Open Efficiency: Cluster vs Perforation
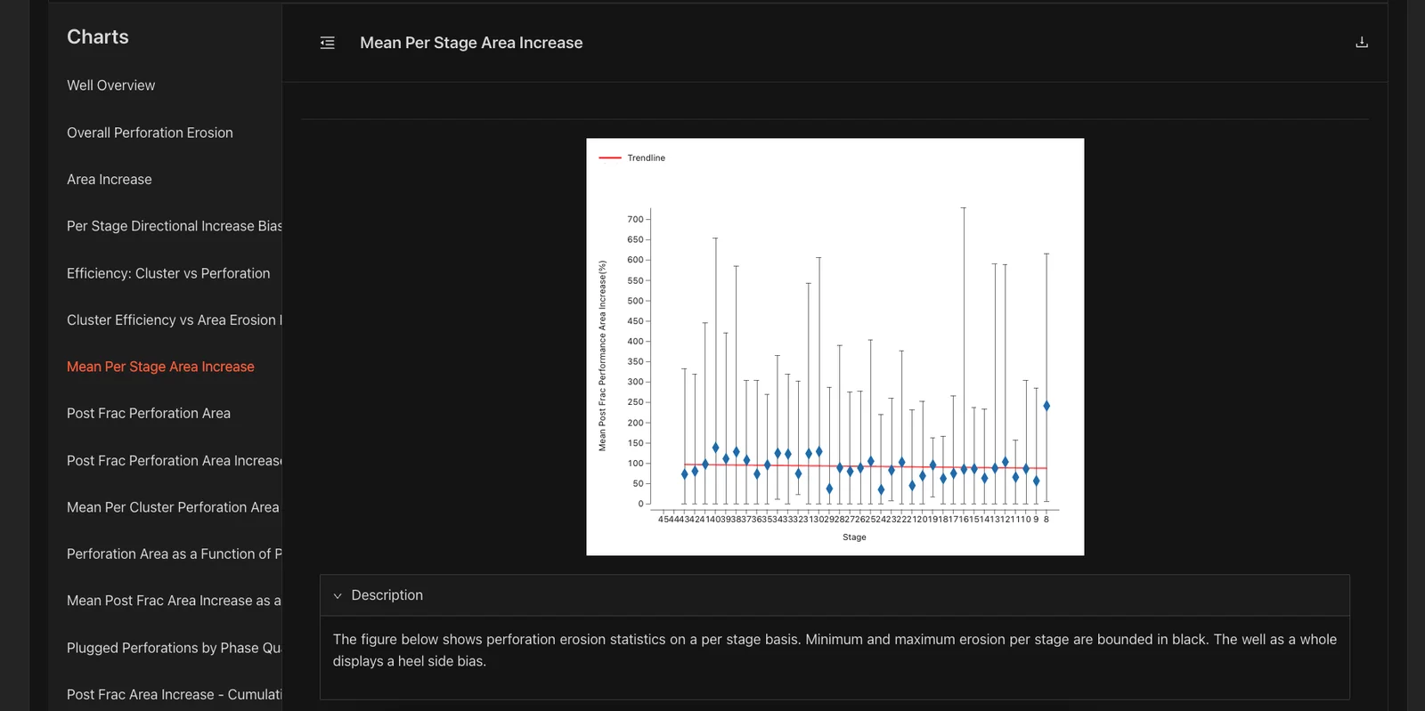Image resolution: width=1425 pixels, height=711 pixels. pos(168,273)
